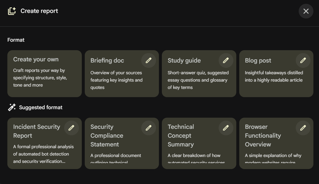319x184 pixels.
Task: Select the Study guide format
Action: [x=199, y=74]
